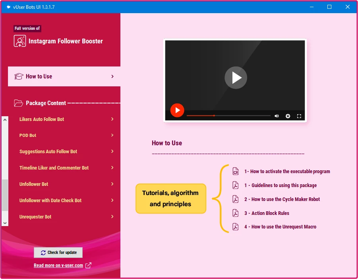
Task: Click the Check for update button
Action: [x=58, y=253]
